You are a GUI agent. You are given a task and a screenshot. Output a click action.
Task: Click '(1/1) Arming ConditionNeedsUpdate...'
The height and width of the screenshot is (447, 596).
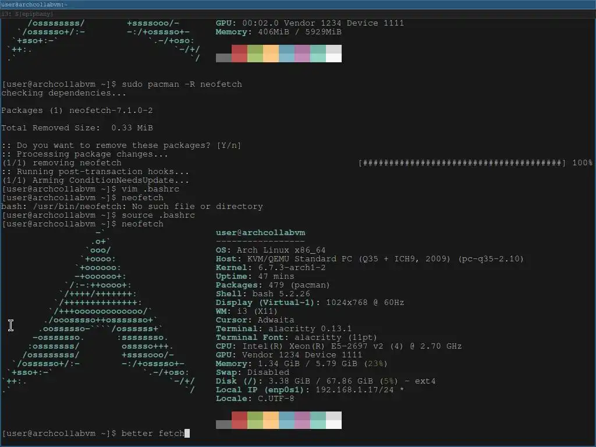coord(95,180)
